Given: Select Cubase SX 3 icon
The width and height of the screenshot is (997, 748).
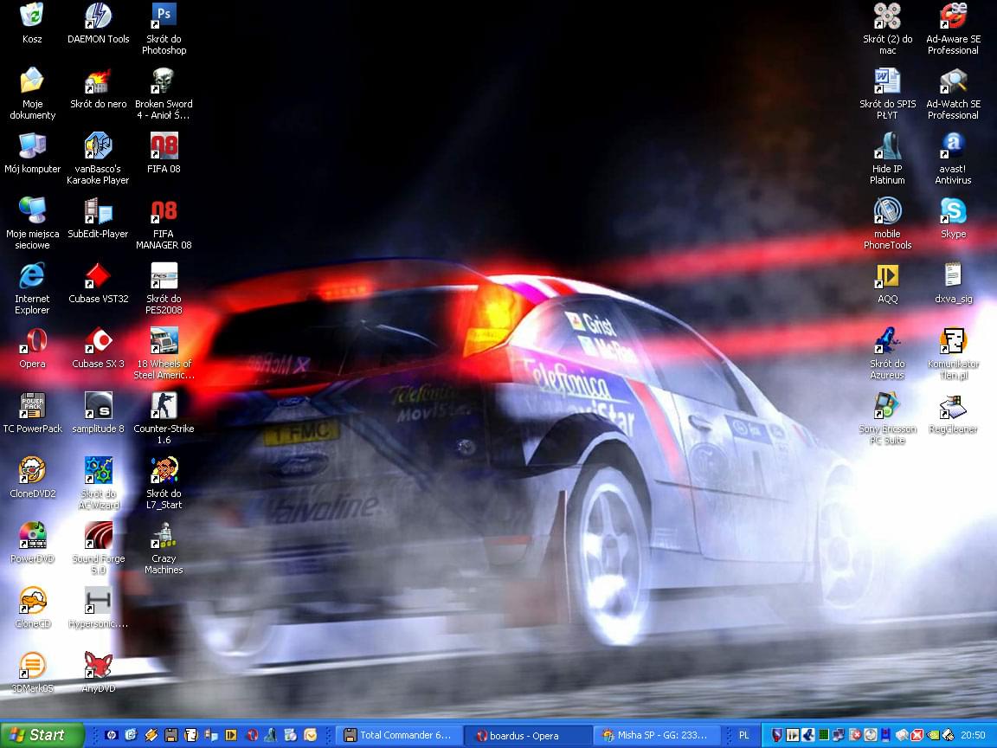Looking at the screenshot, I should click(x=98, y=349).
